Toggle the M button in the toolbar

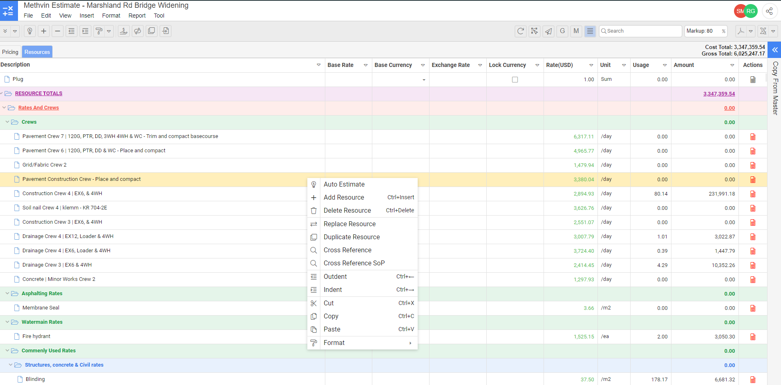(x=576, y=31)
